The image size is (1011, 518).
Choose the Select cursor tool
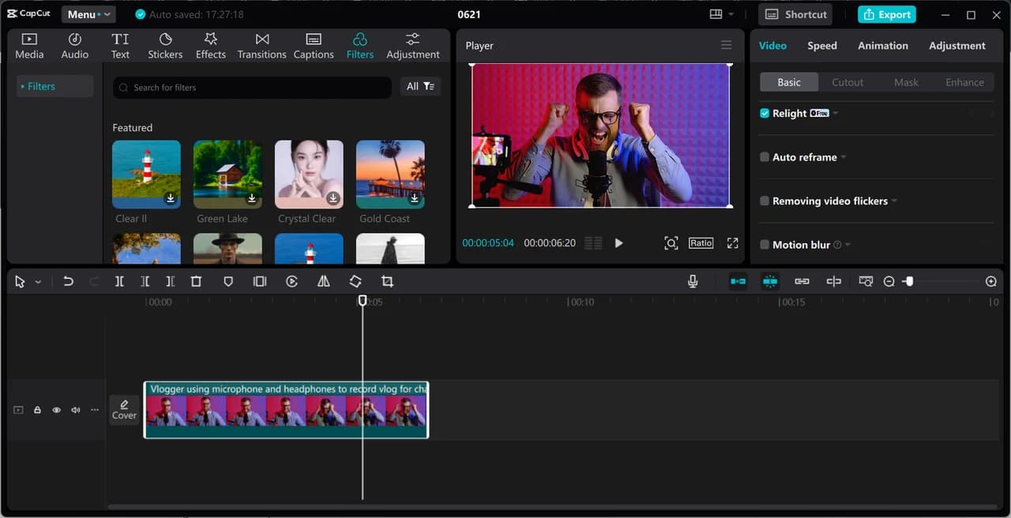[x=20, y=282]
